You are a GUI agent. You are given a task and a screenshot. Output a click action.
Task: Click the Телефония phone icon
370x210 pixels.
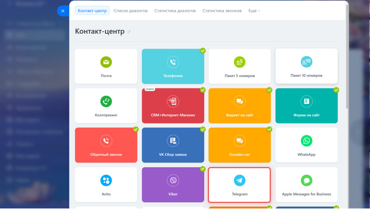point(173,62)
